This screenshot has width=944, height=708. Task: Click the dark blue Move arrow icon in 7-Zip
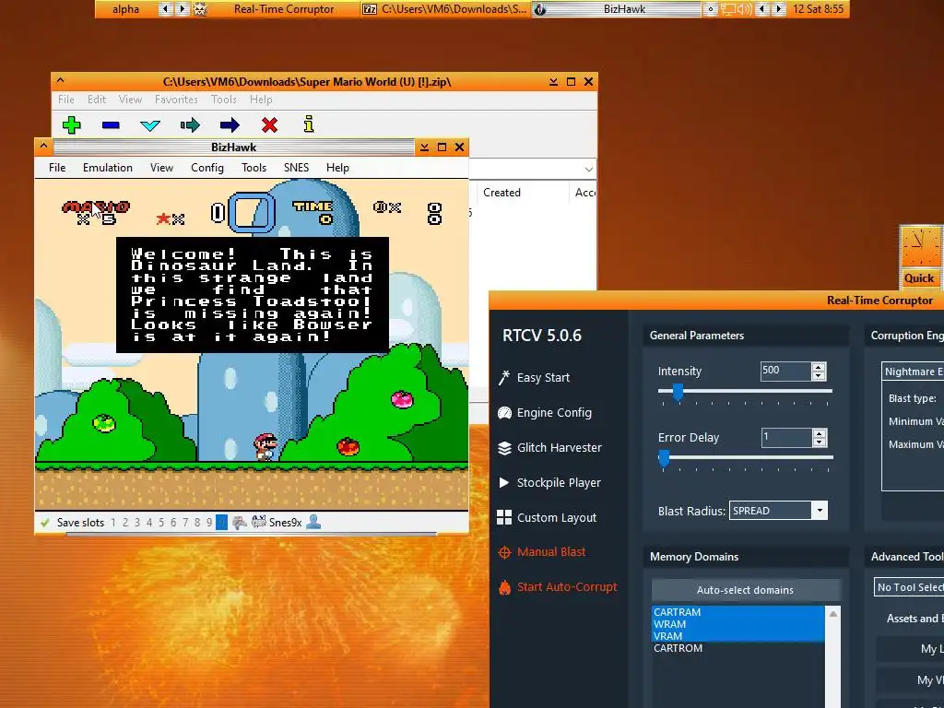pyautogui.click(x=230, y=124)
